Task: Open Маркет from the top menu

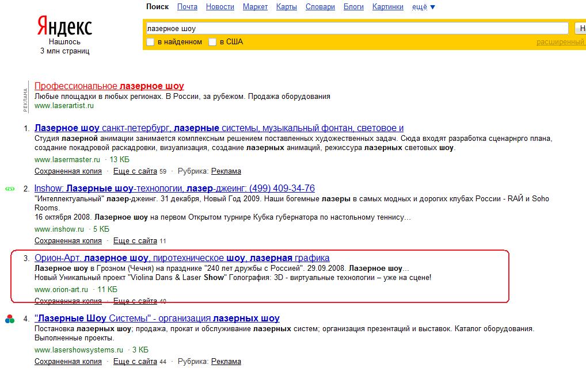Action: (x=255, y=7)
